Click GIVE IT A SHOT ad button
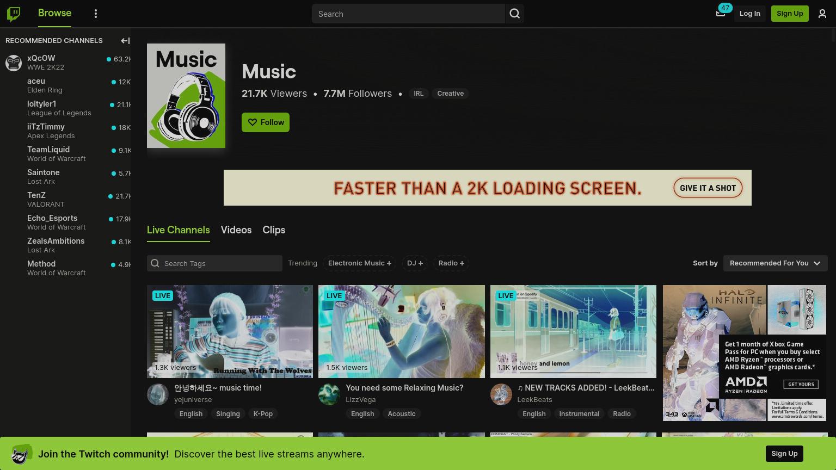Screen dimensions: 836x470 tap(708, 188)
